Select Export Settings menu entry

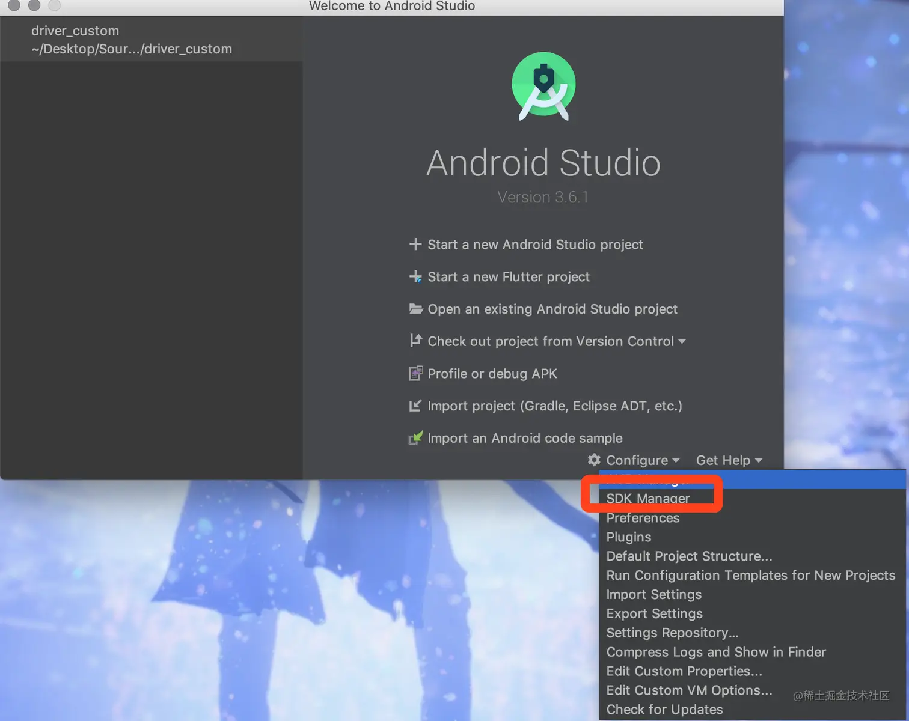pyautogui.click(x=753, y=613)
